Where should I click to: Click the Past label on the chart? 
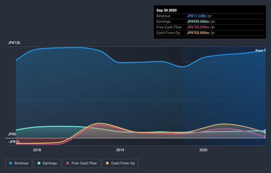259,51
